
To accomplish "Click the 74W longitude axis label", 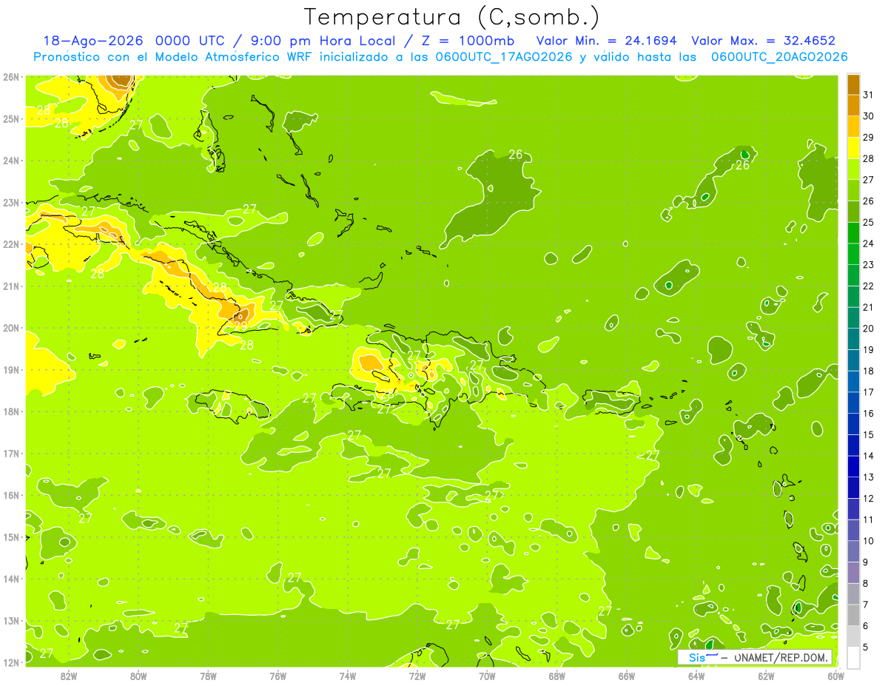I will [348, 676].
